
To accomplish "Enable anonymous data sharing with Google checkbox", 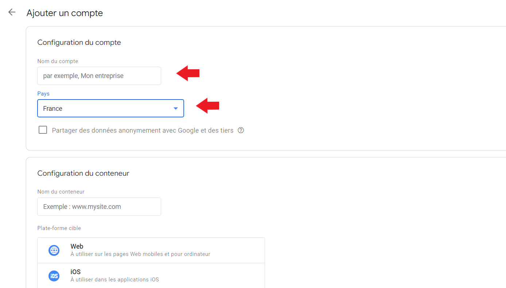I will 43,130.
